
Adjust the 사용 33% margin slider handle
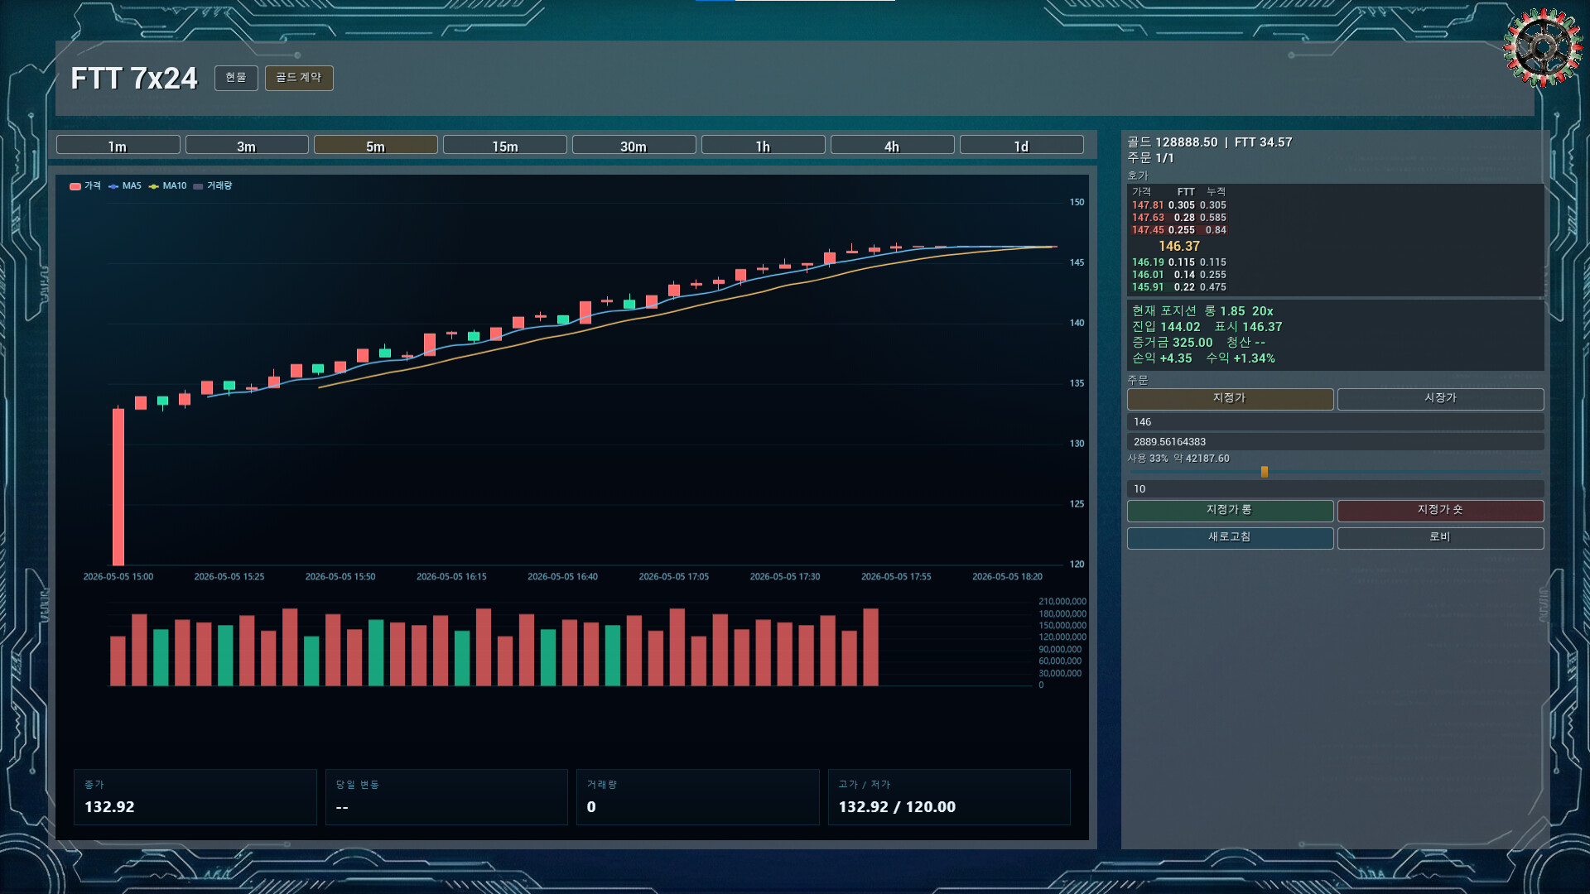(1265, 472)
